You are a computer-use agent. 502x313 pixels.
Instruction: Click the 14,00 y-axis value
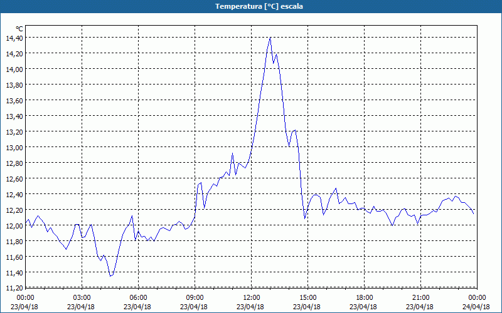pyautogui.click(x=14, y=69)
